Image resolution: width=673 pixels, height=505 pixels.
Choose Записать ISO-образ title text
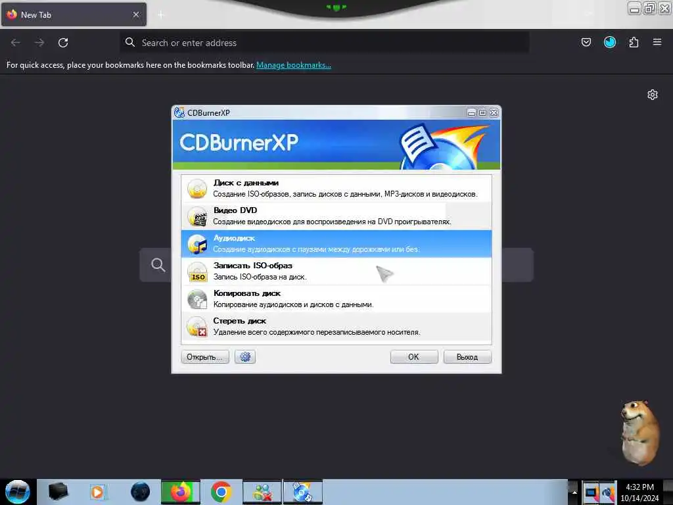(253, 266)
